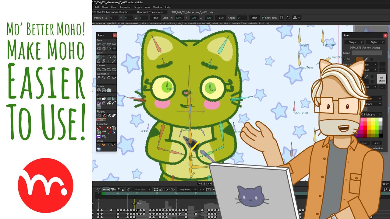Viewport: 390px width, 219px height.
Task: Click the Angle input field
Action: [x=242, y=18]
